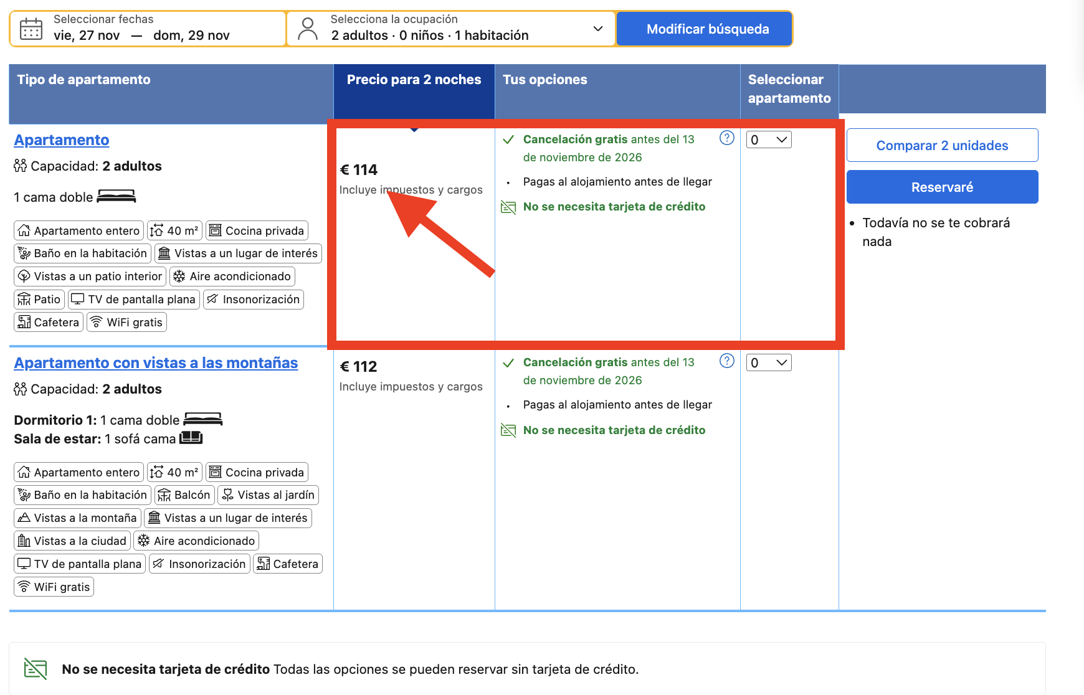This screenshot has height=695, width=1084.
Task: Open Apartamento con vistas a las montañas link
Action: pos(156,363)
